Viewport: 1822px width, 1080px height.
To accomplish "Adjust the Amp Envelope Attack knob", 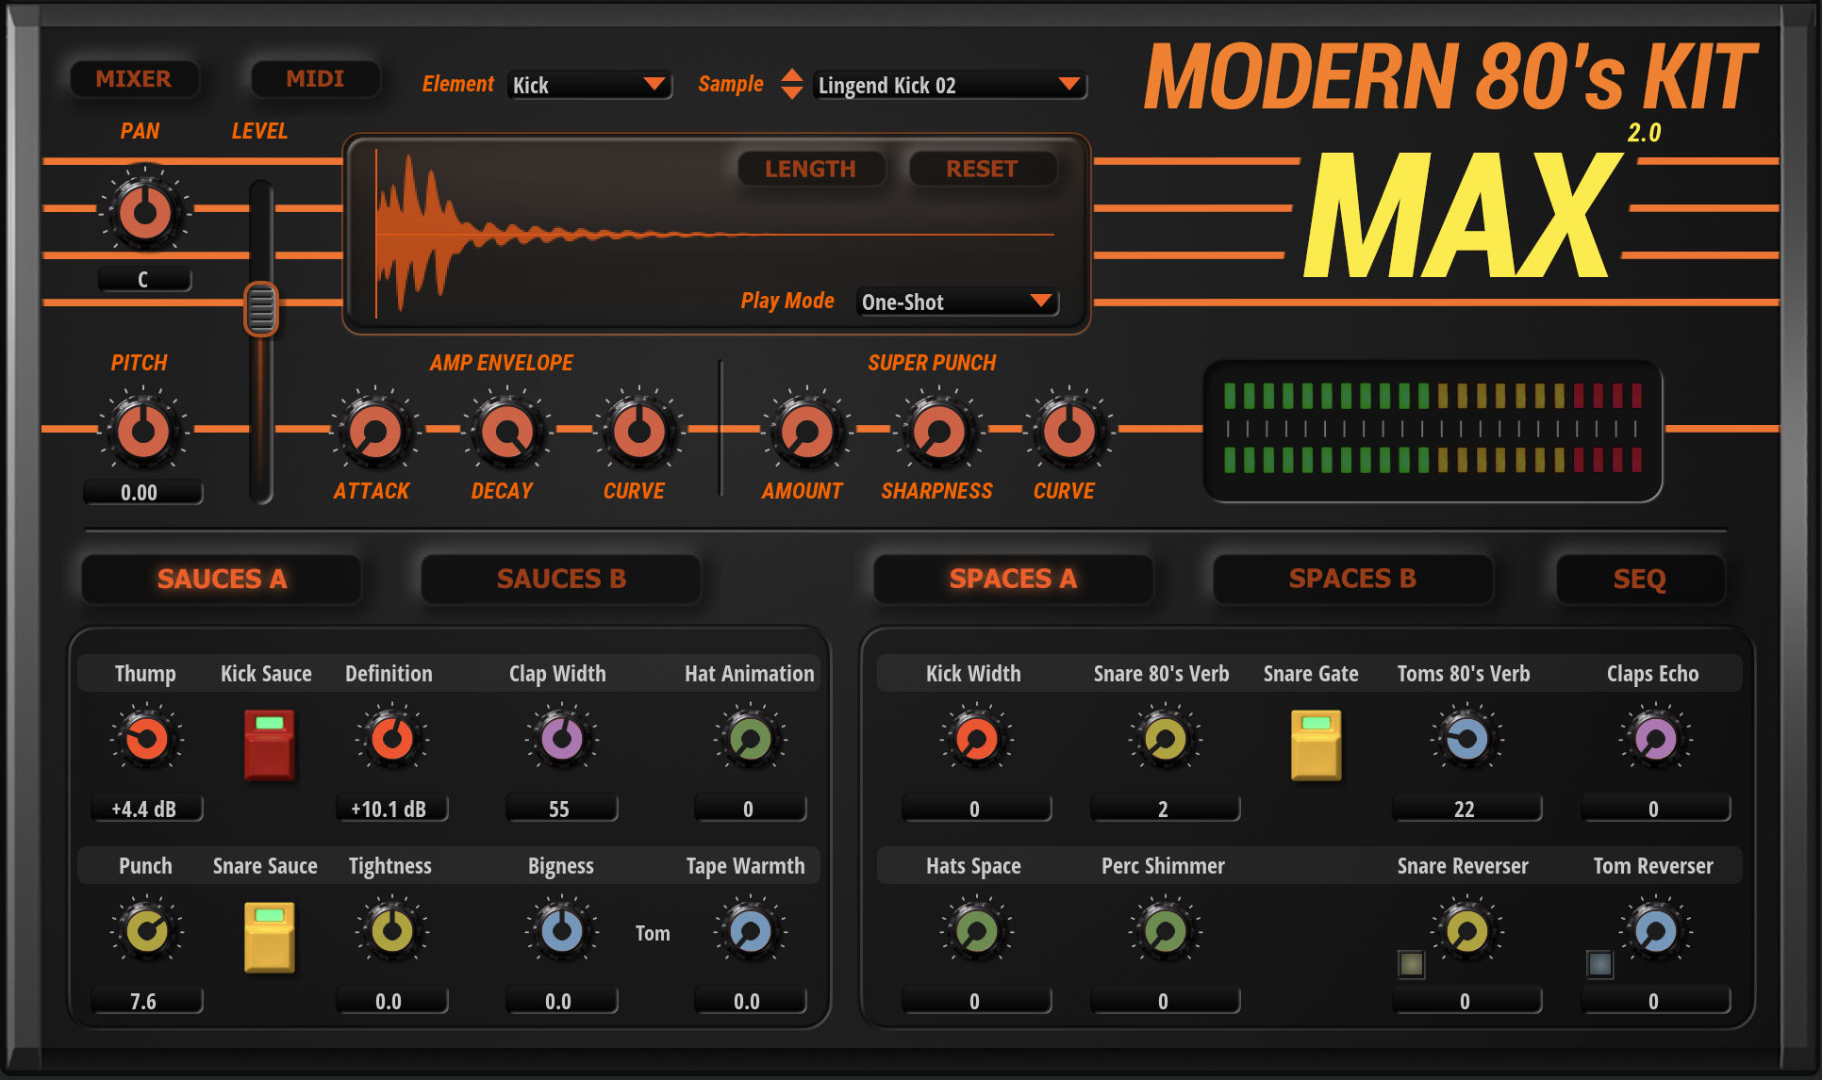I will click(x=375, y=431).
